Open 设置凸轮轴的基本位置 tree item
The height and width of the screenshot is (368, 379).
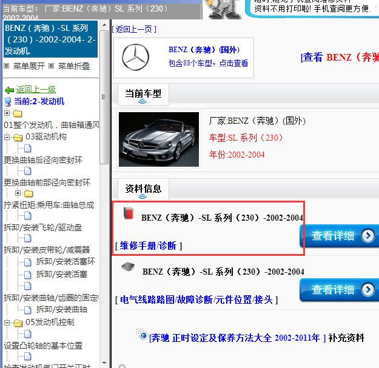[x=43, y=346]
